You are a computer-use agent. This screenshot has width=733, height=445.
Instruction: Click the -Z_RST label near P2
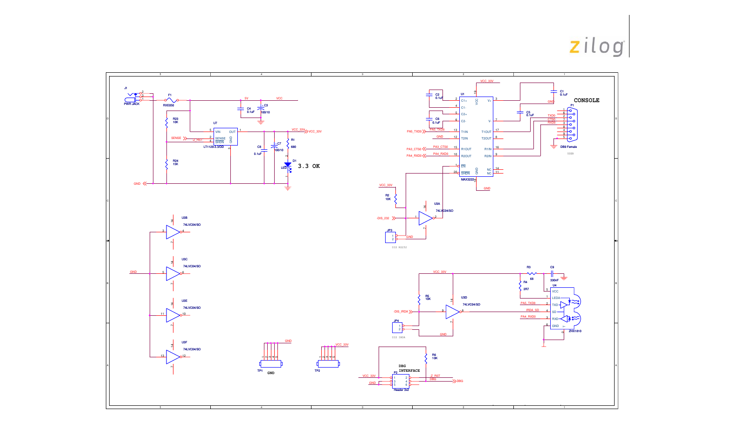coord(435,375)
